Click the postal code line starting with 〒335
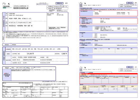 (12, 14)
